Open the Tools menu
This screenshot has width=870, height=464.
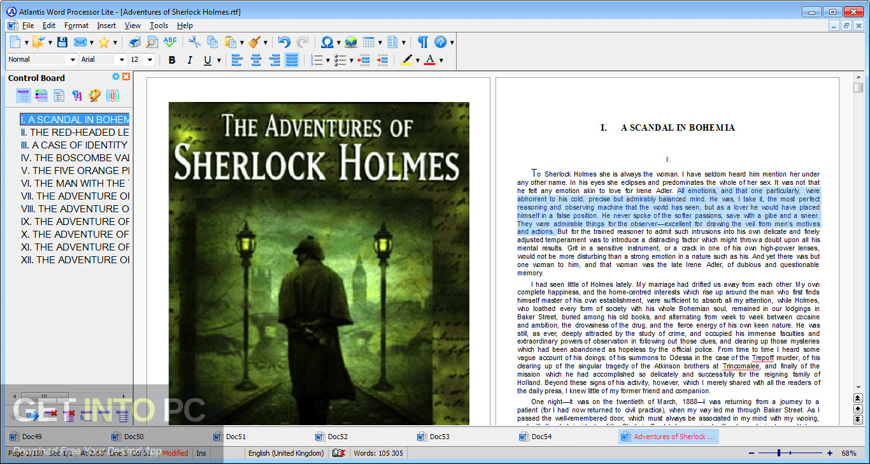tap(159, 25)
